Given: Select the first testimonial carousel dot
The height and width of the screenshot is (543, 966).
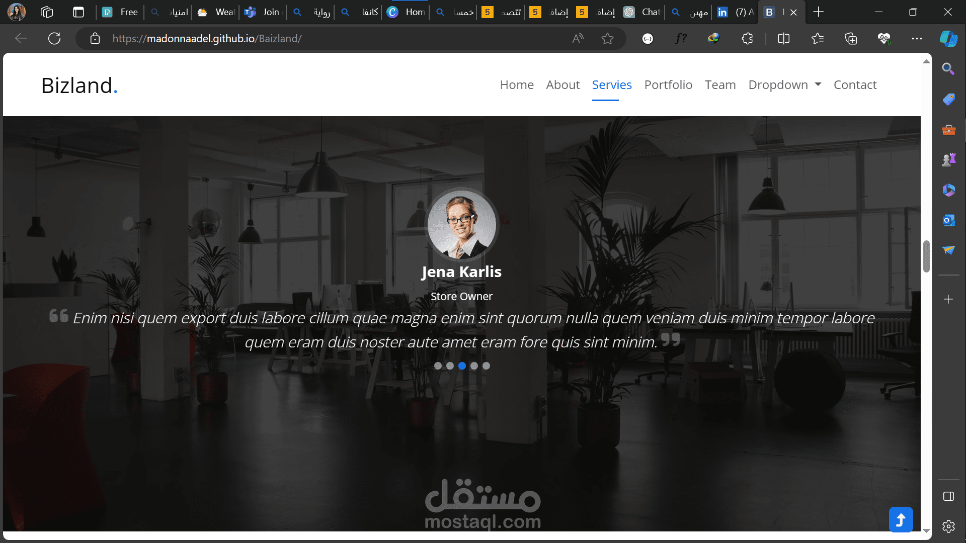Looking at the screenshot, I should tap(438, 366).
